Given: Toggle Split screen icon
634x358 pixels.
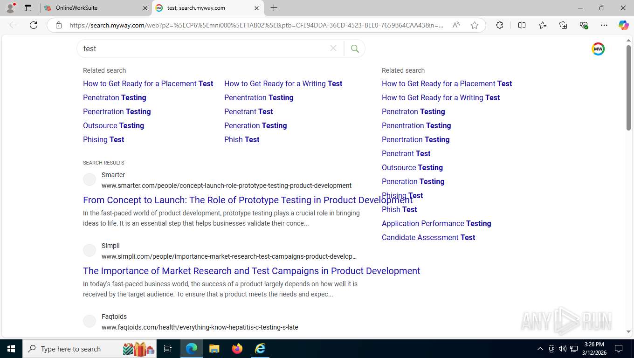Looking at the screenshot, I should click(x=522, y=25).
